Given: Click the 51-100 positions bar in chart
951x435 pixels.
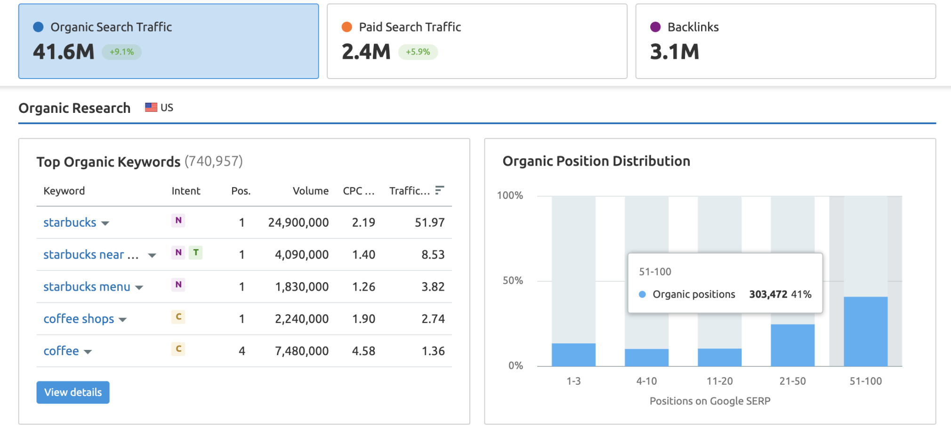Looking at the screenshot, I should coord(865,332).
